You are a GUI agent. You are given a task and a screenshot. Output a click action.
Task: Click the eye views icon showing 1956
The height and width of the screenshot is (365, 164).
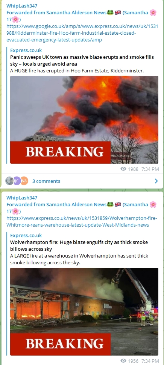(124, 361)
